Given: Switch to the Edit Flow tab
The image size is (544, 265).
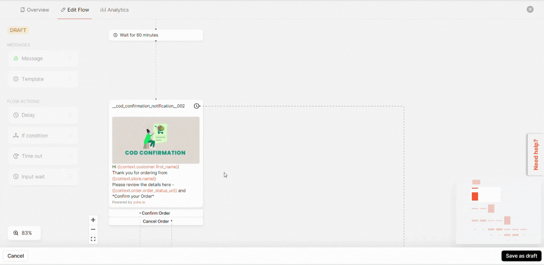Looking at the screenshot, I should click(x=75, y=10).
